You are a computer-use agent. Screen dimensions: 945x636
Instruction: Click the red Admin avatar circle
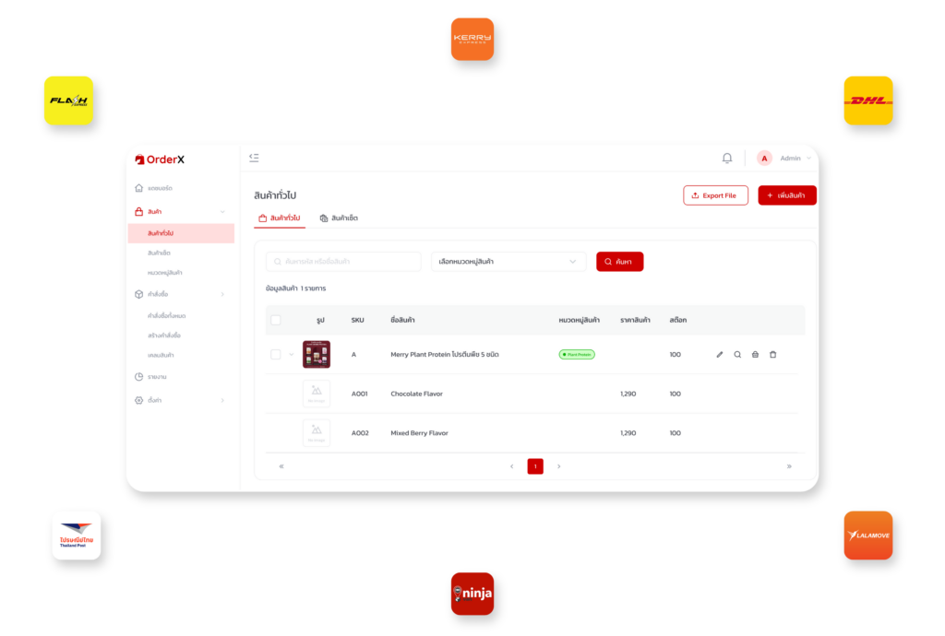coord(764,159)
